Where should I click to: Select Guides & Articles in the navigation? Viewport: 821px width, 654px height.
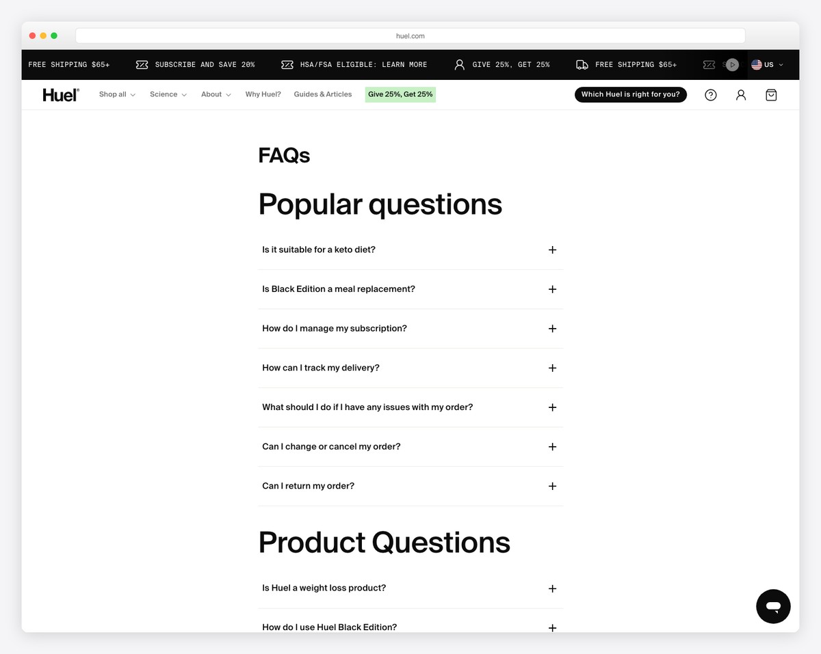tap(322, 94)
